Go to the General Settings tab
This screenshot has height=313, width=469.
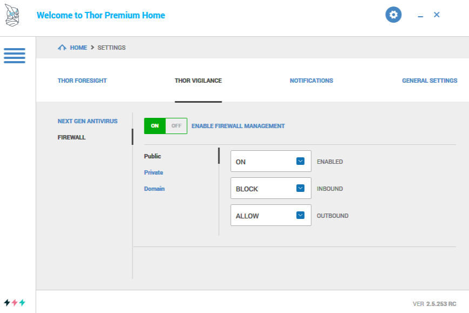pyautogui.click(x=430, y=81)
